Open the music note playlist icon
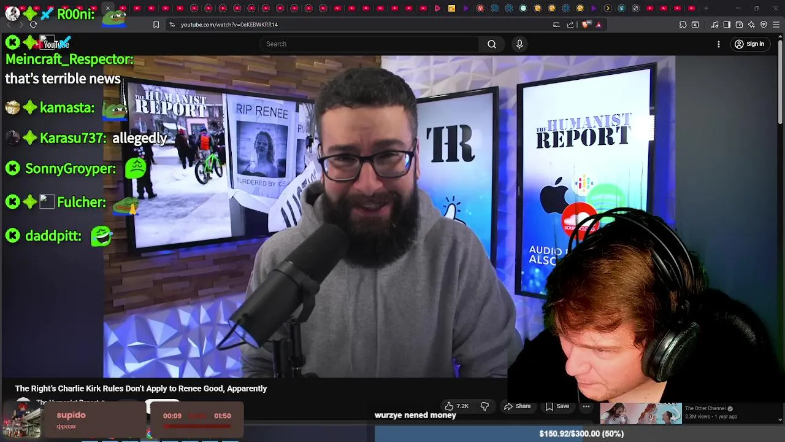785x442 pixels. [715, 25]
